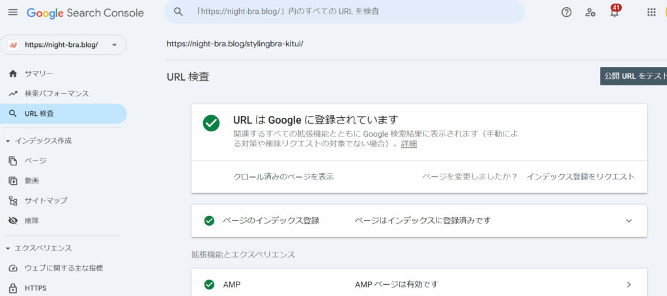
Task: Select URL 検査 in the sidebar
Action: (63, 113)
